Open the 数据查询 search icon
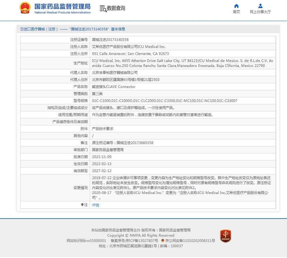Viewport: 287px width, 258px height. coord(103,8)
